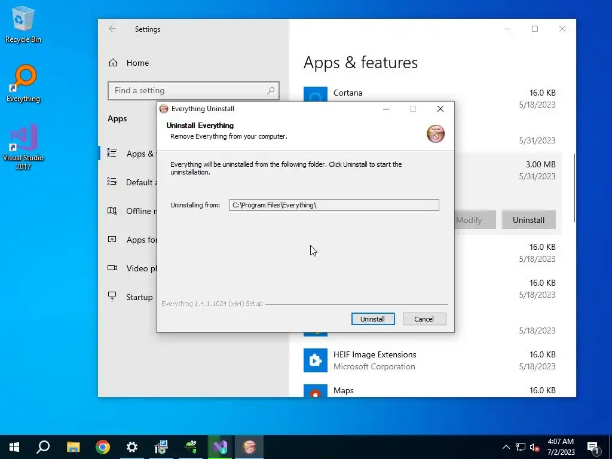Screen dimensions: 612x459
Task: Minimize the Settings window
Action: 507,29
